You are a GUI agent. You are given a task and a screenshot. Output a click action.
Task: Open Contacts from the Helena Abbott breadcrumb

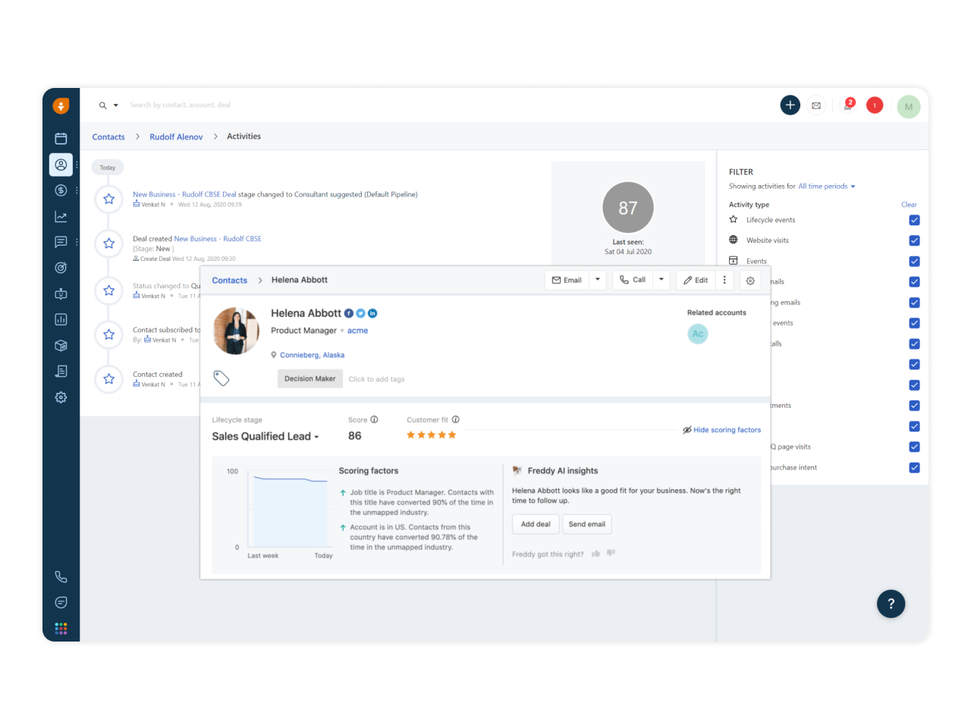229,280
